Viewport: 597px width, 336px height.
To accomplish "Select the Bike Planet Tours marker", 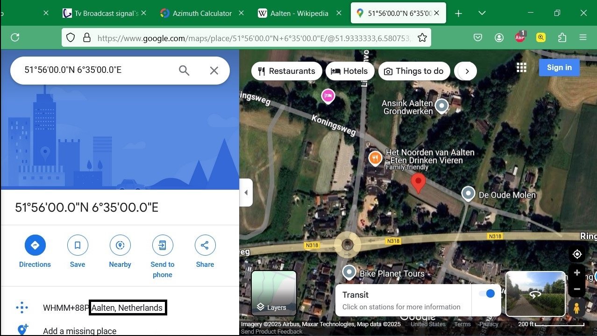I will (x=349, y=272).
